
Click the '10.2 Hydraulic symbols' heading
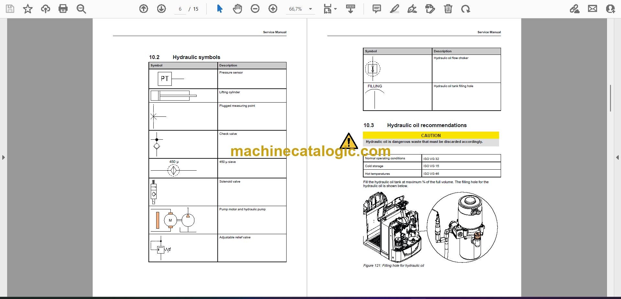click(x=184, y=57)
